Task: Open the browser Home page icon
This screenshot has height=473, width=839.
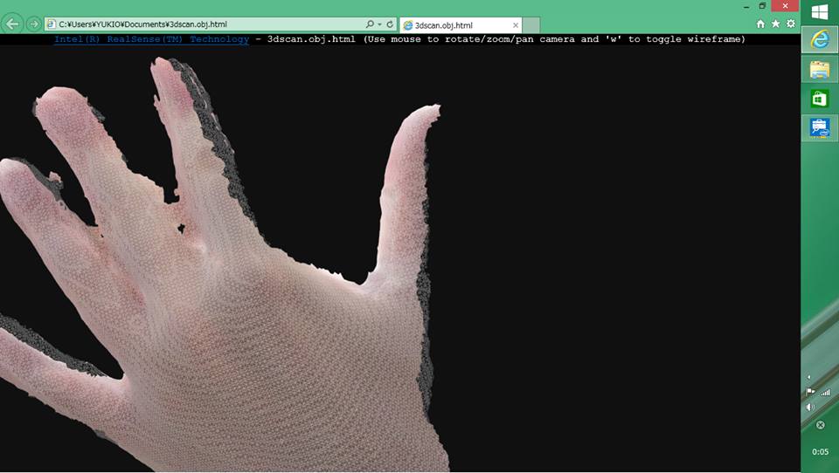Action: [760, 24]
